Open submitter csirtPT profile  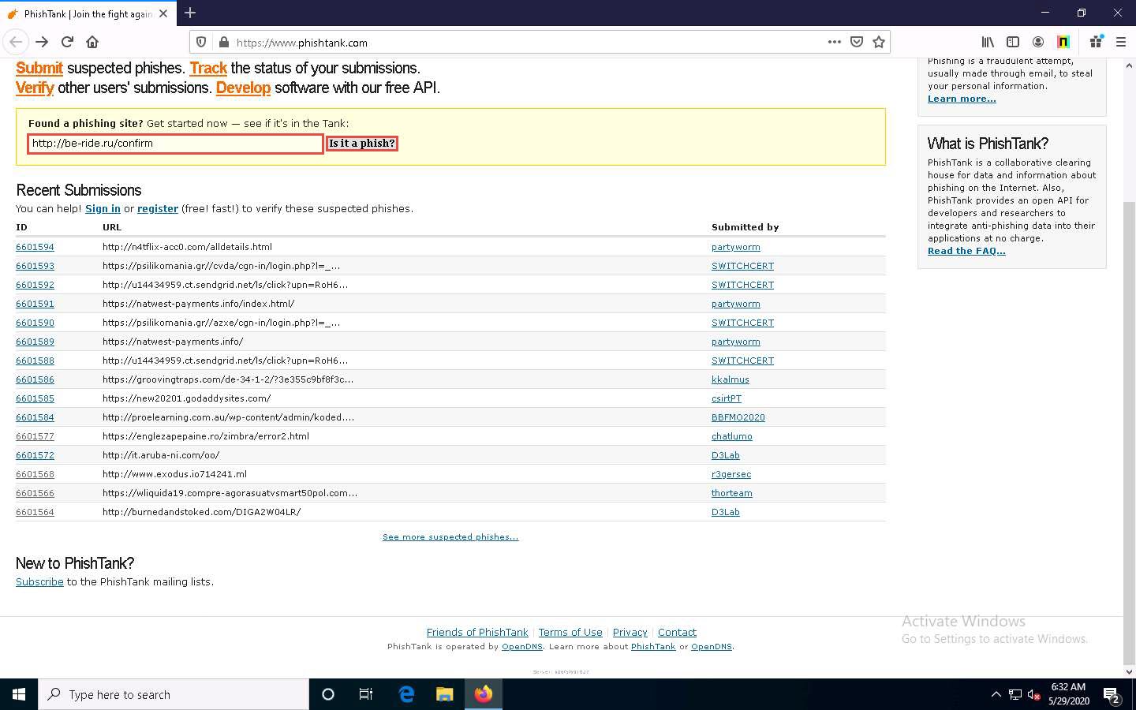(727, 398)
